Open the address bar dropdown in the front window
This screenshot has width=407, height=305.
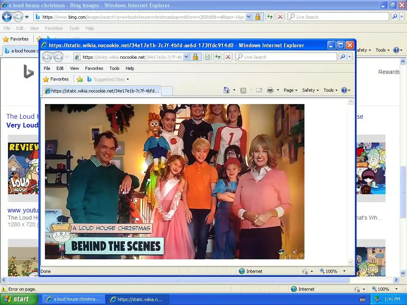[186, 57]
